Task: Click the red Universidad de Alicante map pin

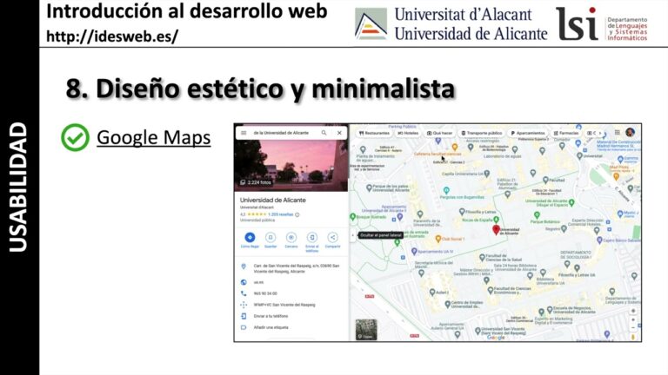Action: 496,230
